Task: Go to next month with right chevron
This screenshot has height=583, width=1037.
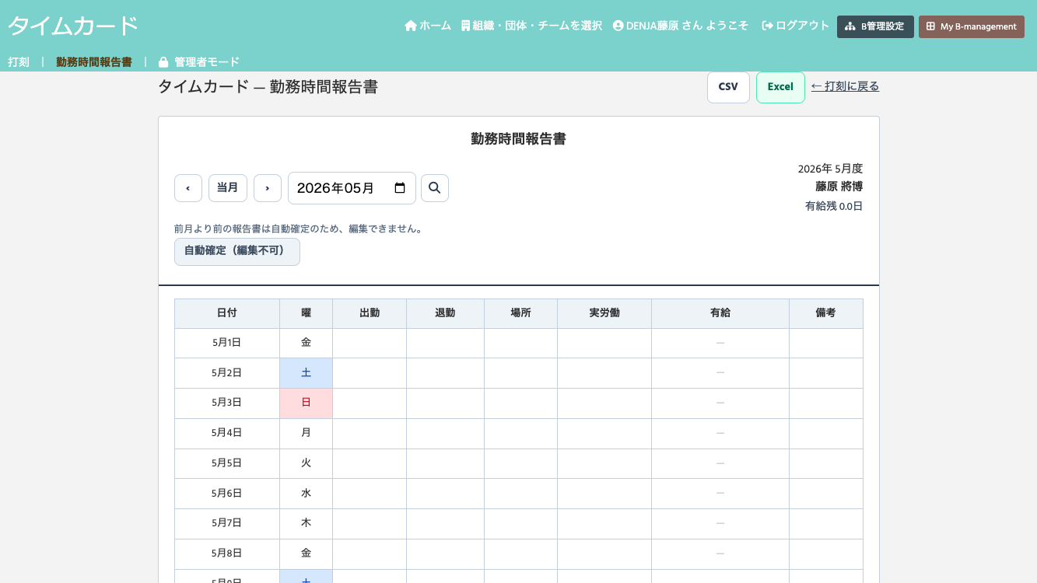Action: (x=268, y=188)
